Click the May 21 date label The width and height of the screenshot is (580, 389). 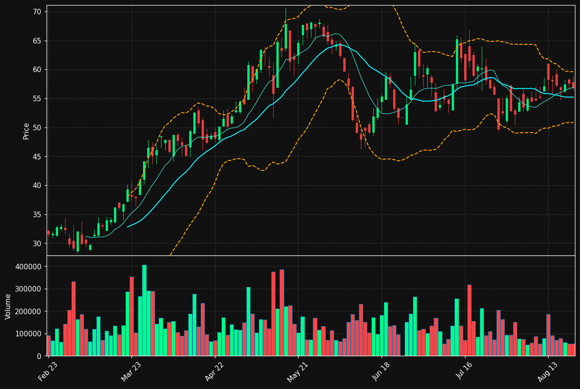tap(298, 371)
